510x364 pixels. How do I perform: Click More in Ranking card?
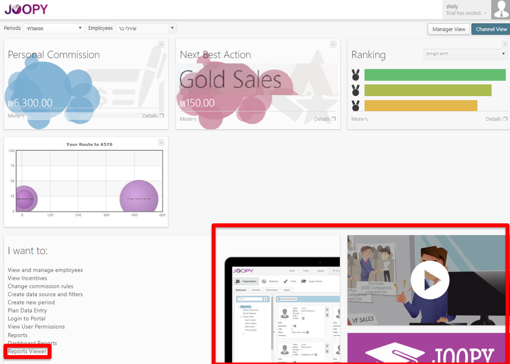pos(359,119)
